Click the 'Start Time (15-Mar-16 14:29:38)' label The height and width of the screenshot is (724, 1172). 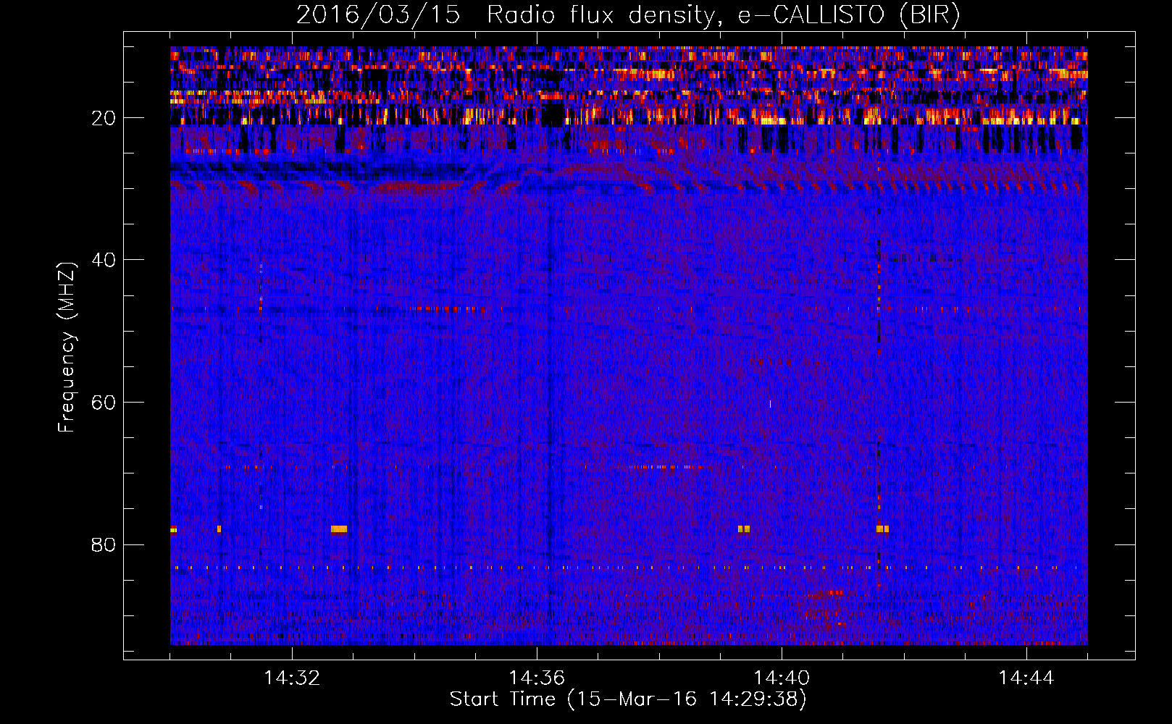click(628, 699)
